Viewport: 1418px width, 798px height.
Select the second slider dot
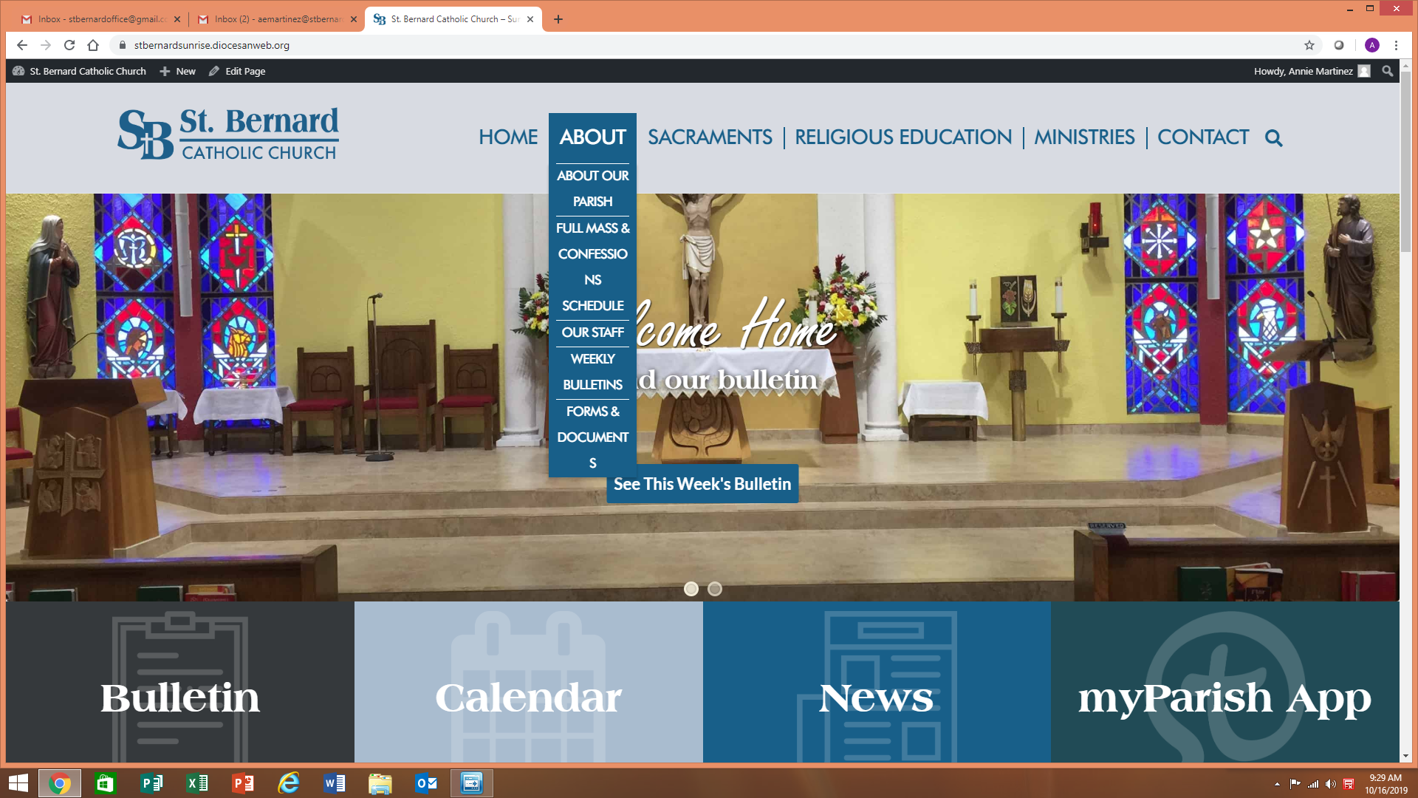[x=715, y=589]
